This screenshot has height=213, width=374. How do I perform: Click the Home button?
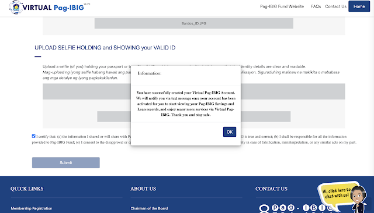tap(359, 6)
